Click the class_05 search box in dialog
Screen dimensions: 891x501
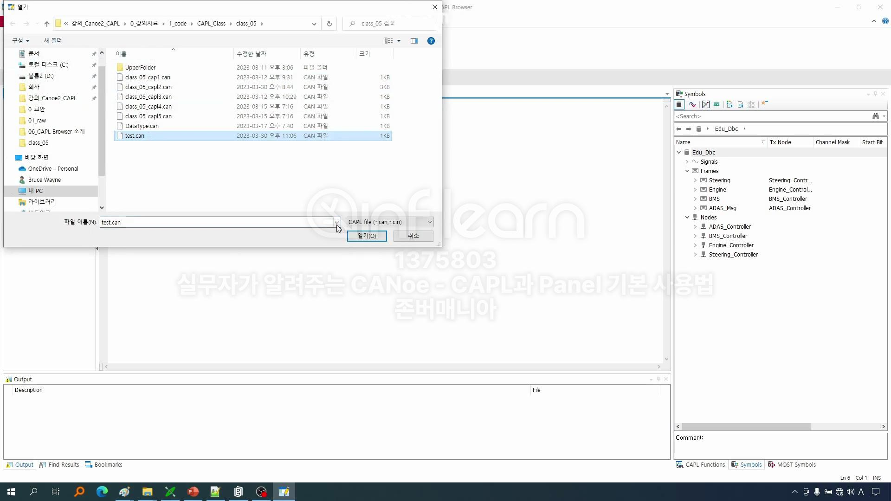[389, 24]
